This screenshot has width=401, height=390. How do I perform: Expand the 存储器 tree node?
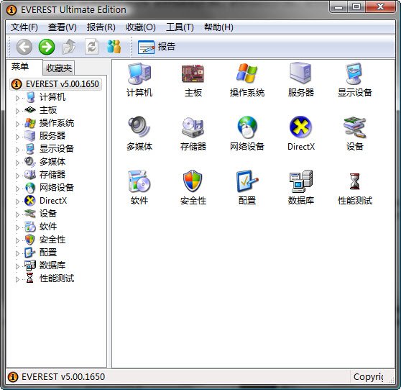17,176
